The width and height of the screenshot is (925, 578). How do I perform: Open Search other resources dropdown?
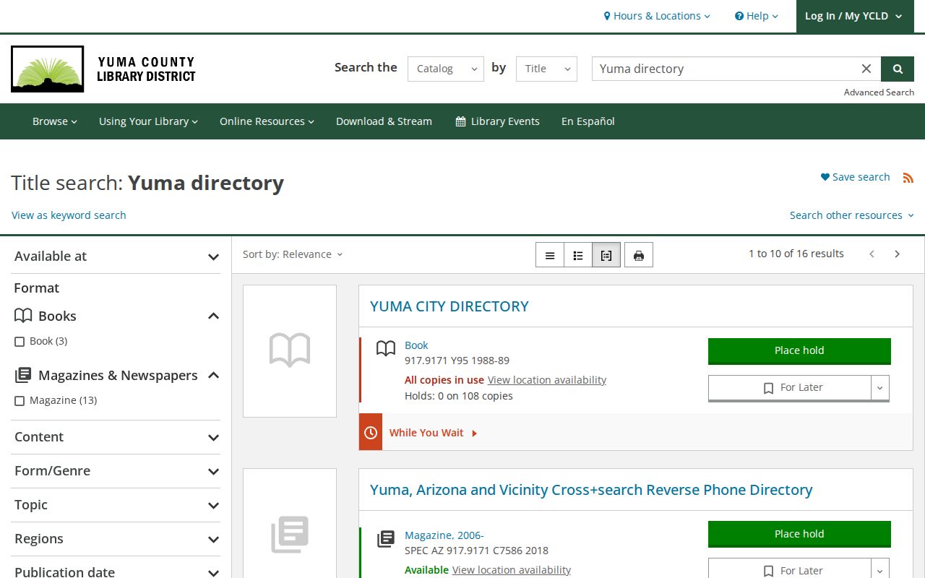(851, 215)
